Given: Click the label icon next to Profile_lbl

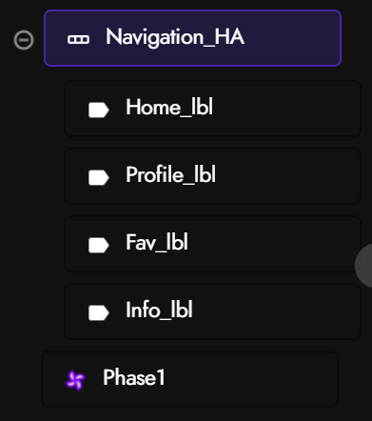Looking at the screenshot, I should 99,177.
